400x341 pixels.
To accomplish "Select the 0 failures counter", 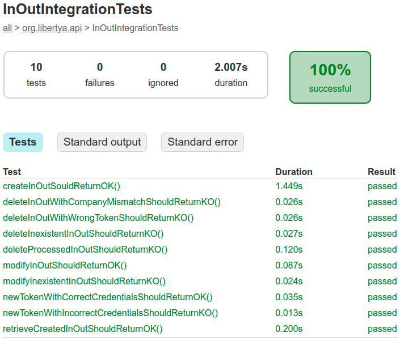I will [x=100, y=75].
